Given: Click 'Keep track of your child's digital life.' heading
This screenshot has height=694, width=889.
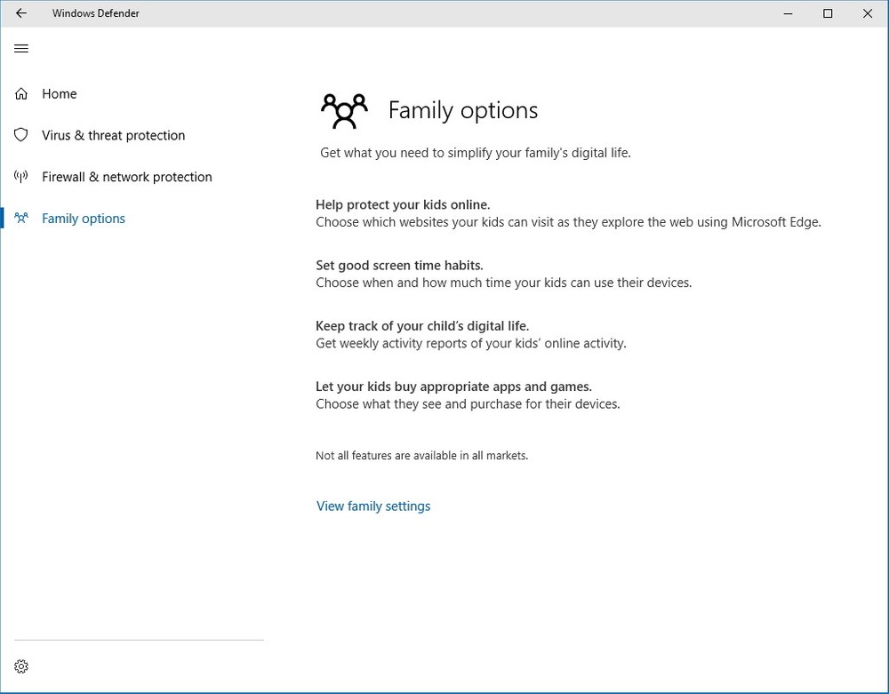Looking at the screenshot, I should [x=421, y=326].
